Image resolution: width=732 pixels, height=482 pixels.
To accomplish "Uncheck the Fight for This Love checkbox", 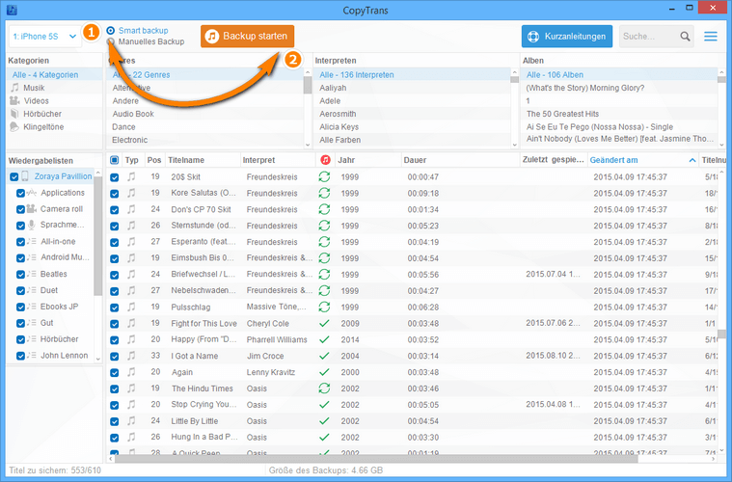I will coord(115,324).
